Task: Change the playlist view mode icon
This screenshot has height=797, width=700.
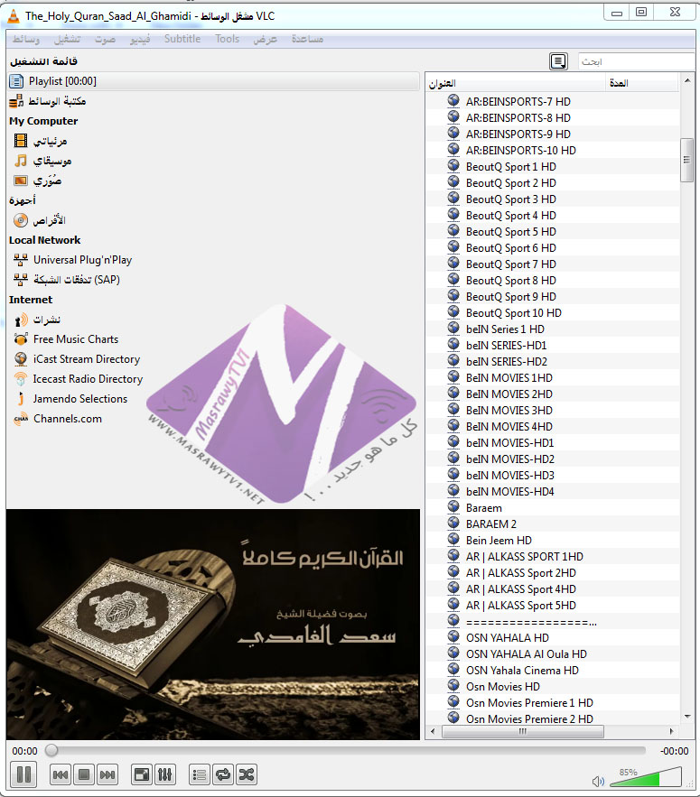Action: coord(558,61)
